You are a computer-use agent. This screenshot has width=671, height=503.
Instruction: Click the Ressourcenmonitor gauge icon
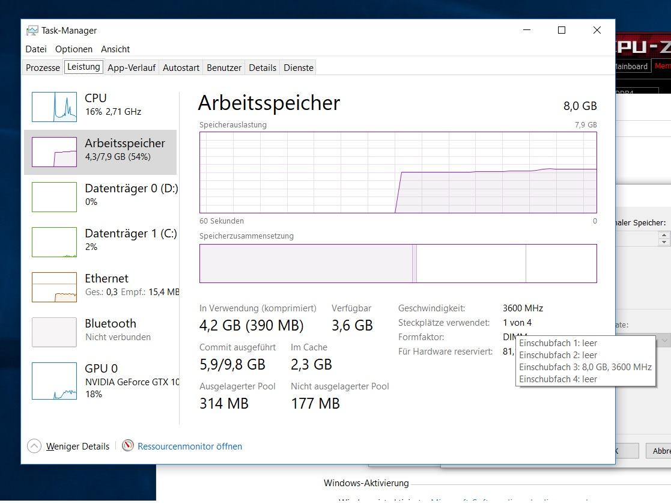(x=127, y=446)
